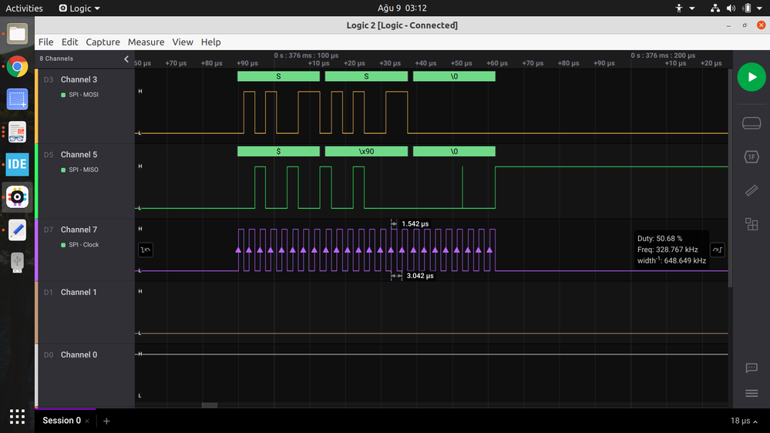Open the device settings panel icon
This screenshot has height=433, width=770.
[752, 123]
